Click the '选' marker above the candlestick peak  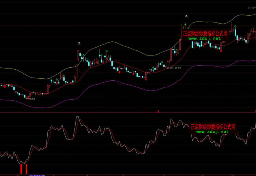click(186, 17)
